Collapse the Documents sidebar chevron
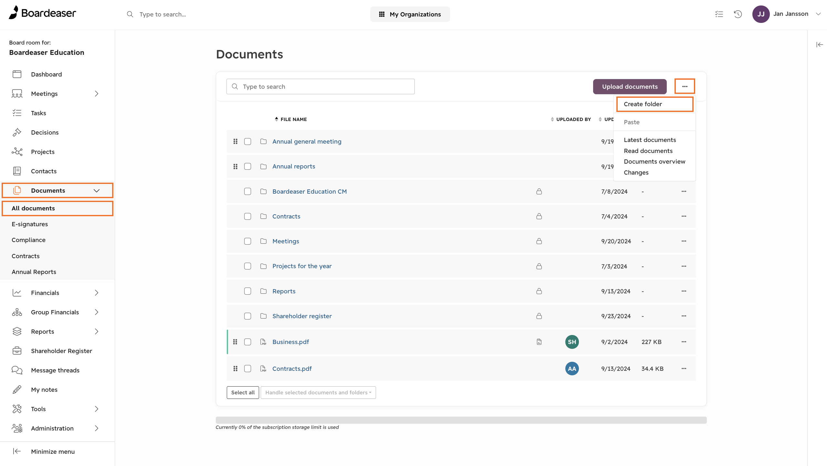 [x=96, y=190]
